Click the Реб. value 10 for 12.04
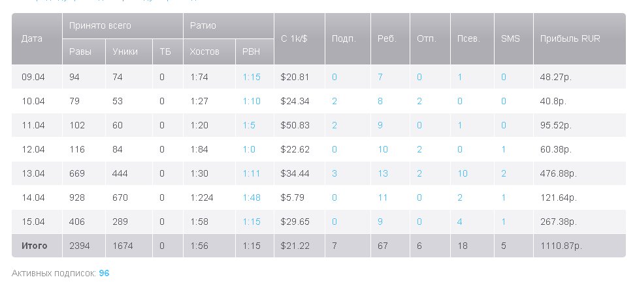This screenshot has width=637, height=288. [383, 149]
